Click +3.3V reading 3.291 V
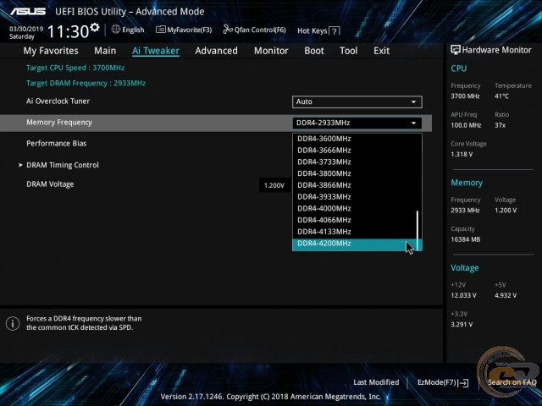The width and height of the screenshot is (542, 406). (462, 325)
